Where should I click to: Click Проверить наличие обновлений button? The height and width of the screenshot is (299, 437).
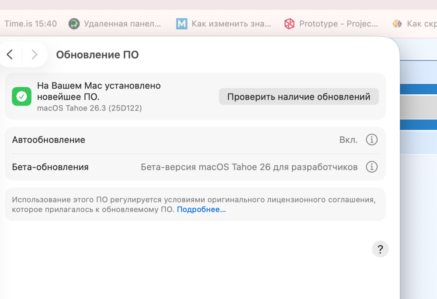(x=299, y=96)
